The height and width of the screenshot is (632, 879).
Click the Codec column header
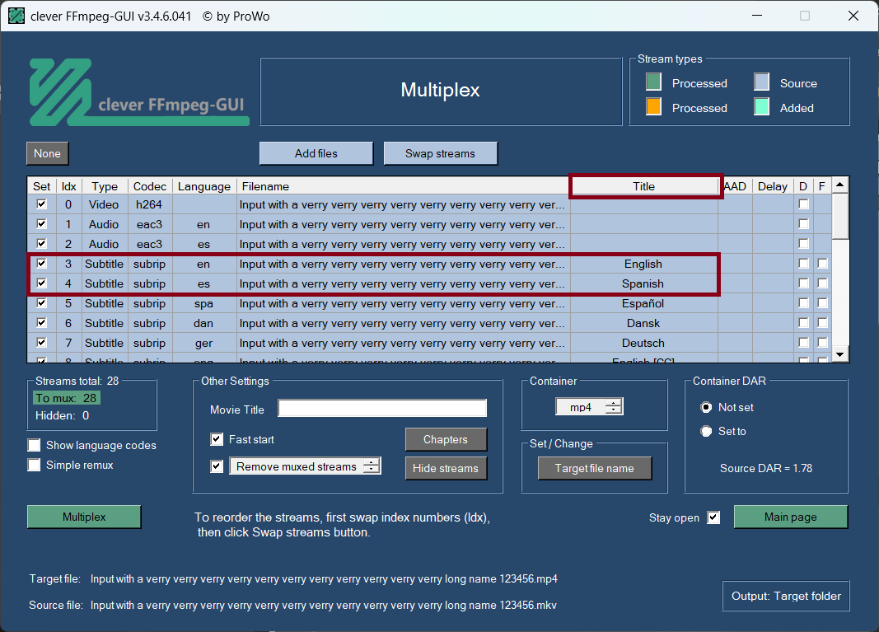coord(150,186)
